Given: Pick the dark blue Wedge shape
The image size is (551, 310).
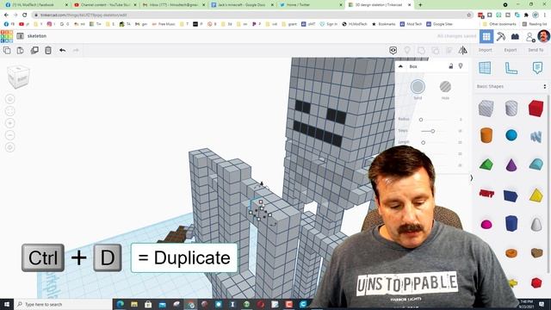Looking at the screenshot, I should [x=511, y=195].
